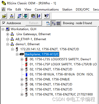Toggle the Autobrowse checkbox

click(x=4, y=23)
